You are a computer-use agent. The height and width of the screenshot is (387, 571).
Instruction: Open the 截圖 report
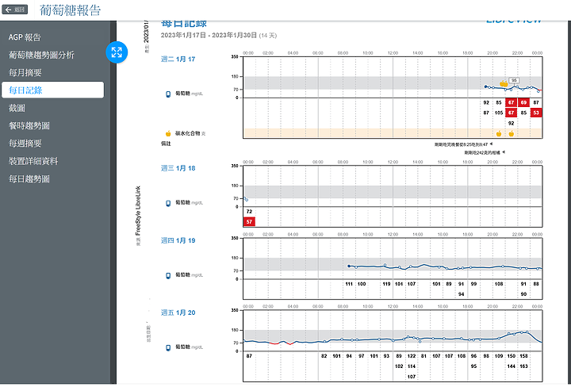(17, 108)
